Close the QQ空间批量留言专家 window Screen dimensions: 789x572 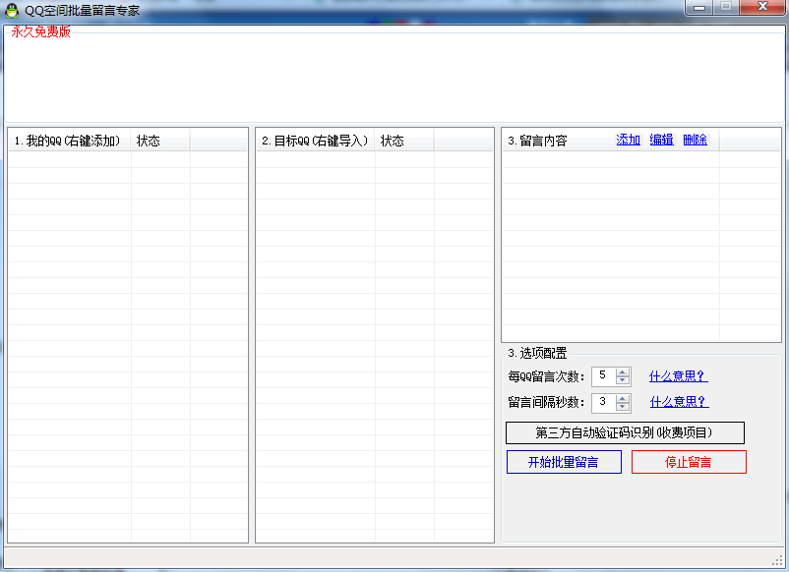762,7
